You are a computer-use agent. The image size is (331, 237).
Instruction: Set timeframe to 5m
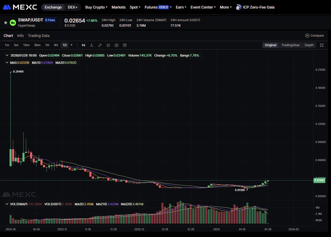[16, 45]
